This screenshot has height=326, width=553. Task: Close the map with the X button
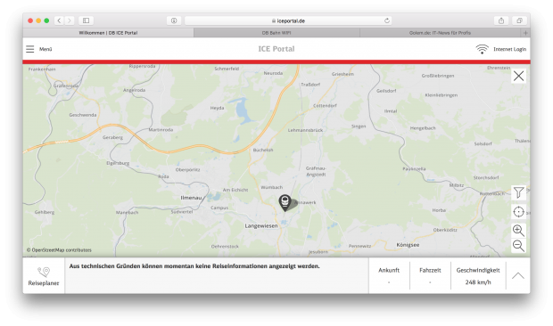pyautogui.click(x=518, y=76)
